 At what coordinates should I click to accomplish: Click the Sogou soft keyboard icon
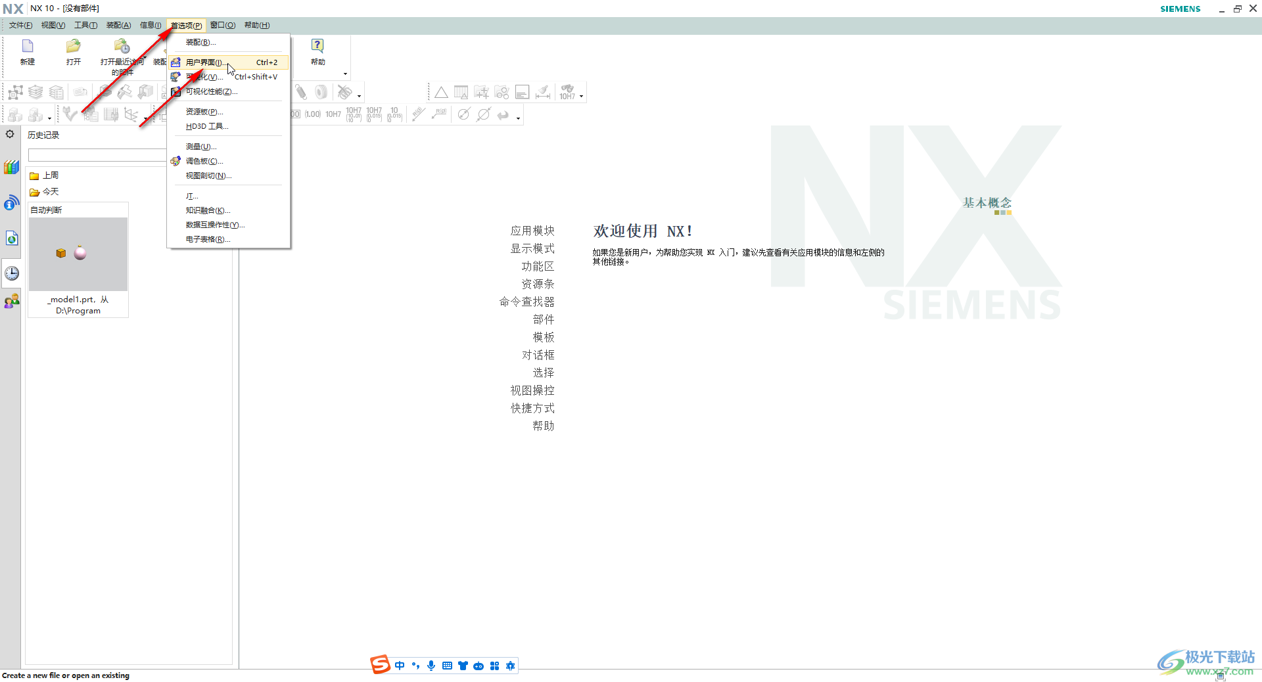click(x=447, y=666)
